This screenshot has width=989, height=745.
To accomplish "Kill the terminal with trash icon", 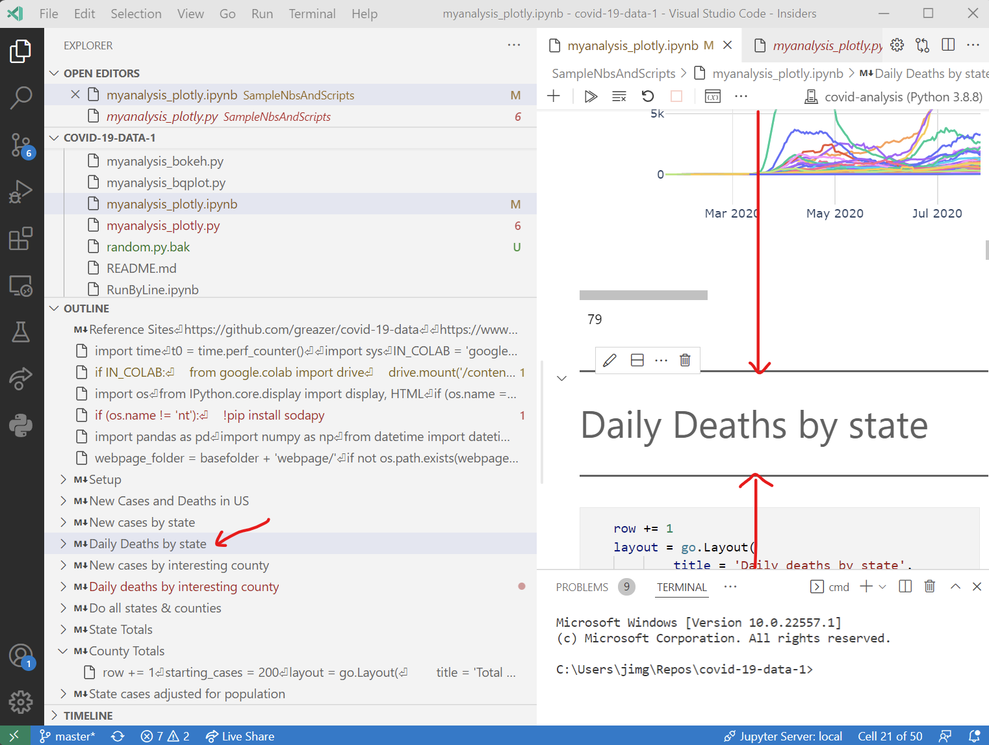I will [930, 587].
